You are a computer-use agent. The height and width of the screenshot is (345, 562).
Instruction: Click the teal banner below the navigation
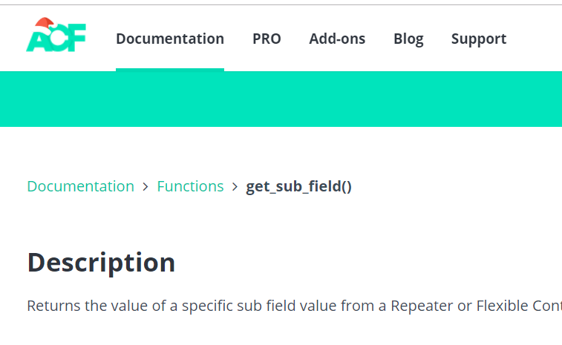281,99
